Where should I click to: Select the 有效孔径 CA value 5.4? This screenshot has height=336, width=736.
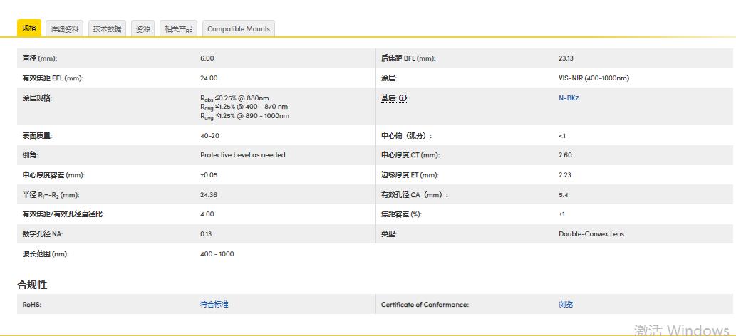564,194
